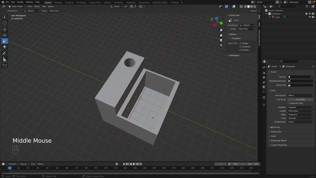Open the Rotation Degrees dropdown
The height and width of the screenshot is (178, 316).
point(300,107)
